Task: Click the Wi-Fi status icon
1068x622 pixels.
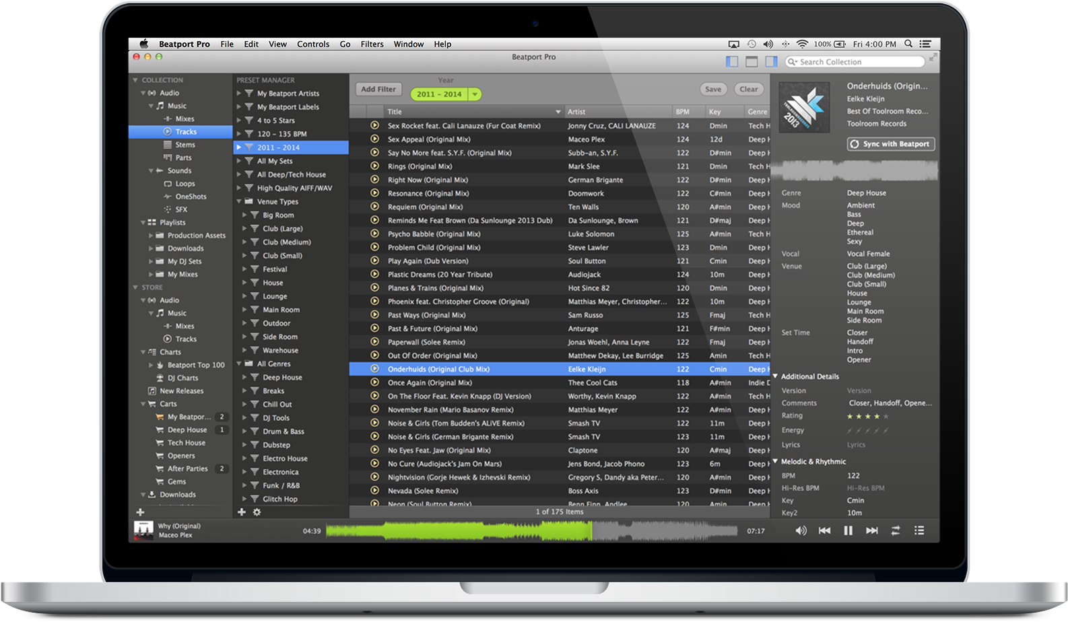Action: [x=802, y=44]
